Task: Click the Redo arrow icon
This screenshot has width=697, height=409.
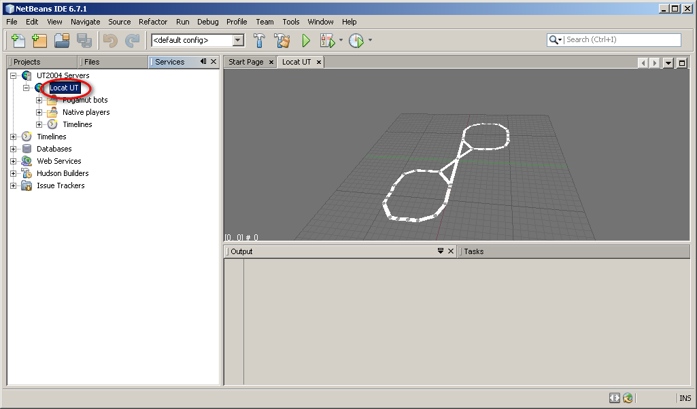Action: pyautogui.click(x=132, y=40)
